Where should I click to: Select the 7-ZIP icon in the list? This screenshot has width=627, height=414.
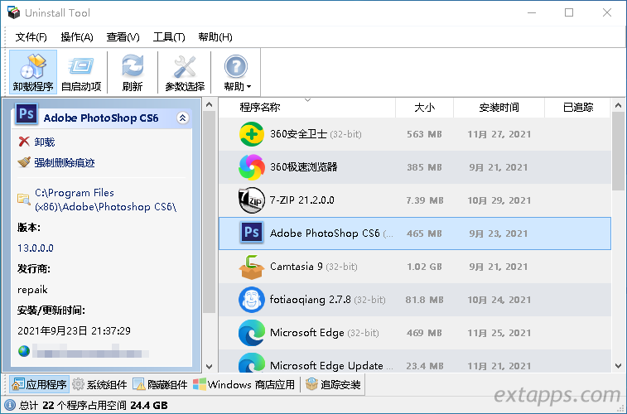[252, 200]
